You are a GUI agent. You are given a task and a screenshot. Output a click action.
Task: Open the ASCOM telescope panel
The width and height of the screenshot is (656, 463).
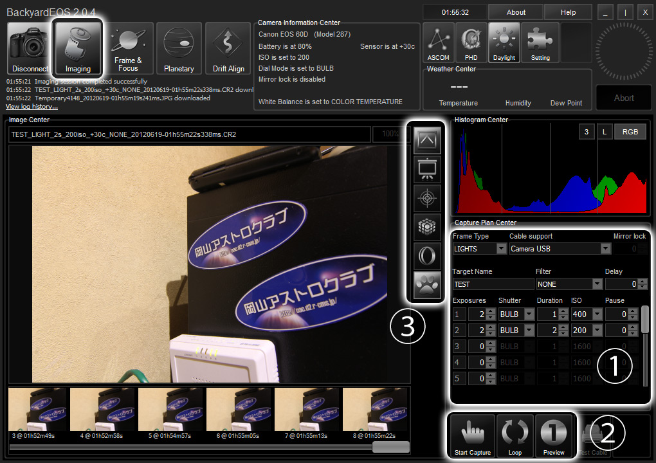tap(438, 42)
